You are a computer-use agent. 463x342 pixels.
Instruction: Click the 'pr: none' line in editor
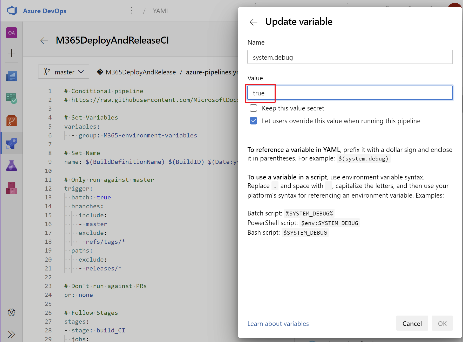click(79, 295)
